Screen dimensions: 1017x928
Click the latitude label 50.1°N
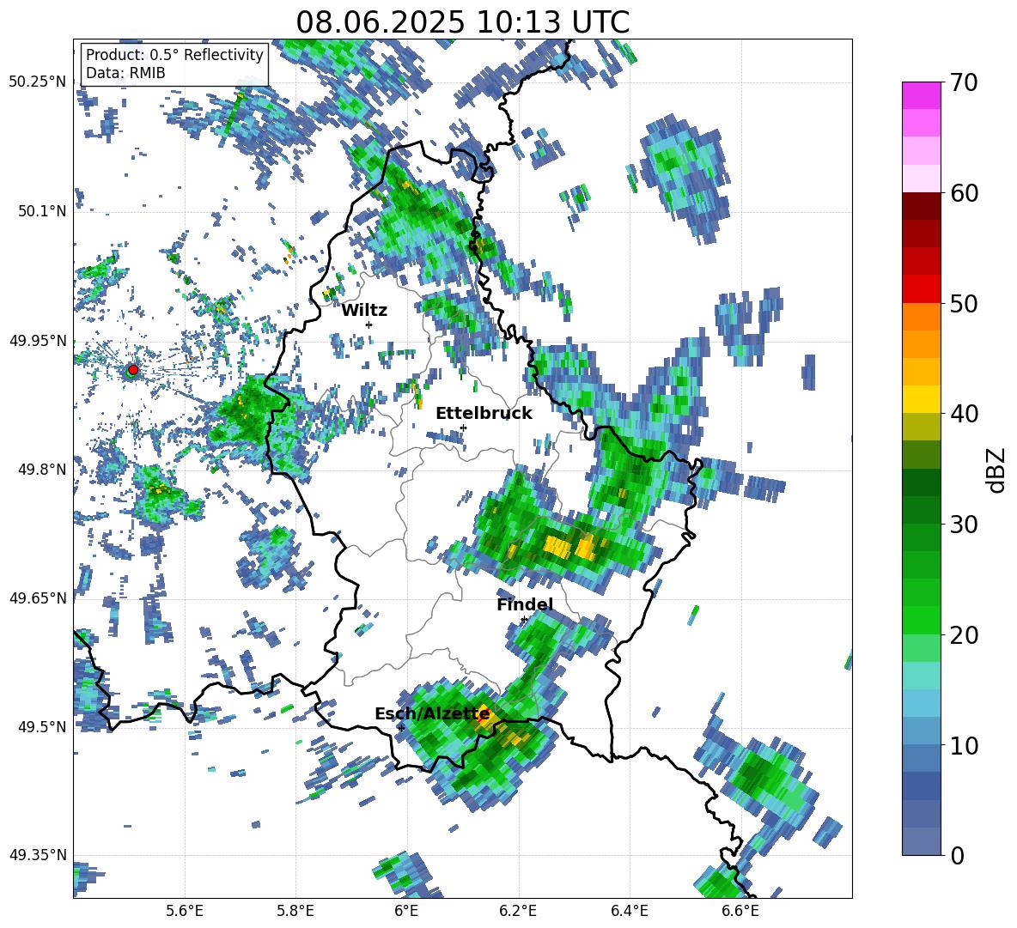[x=41, y=211]
